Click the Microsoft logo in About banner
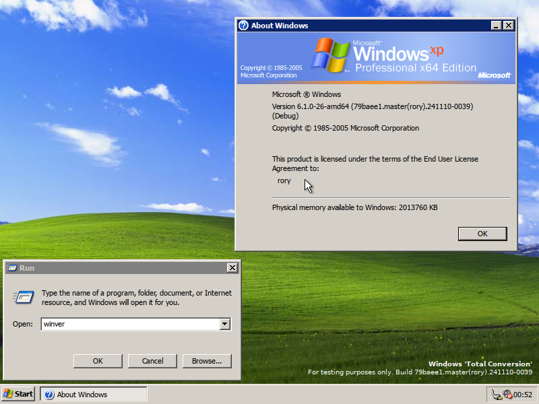 495,75
